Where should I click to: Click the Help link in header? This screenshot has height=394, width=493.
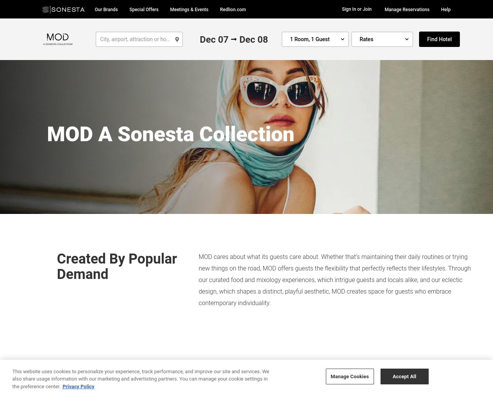coord(446,9)
